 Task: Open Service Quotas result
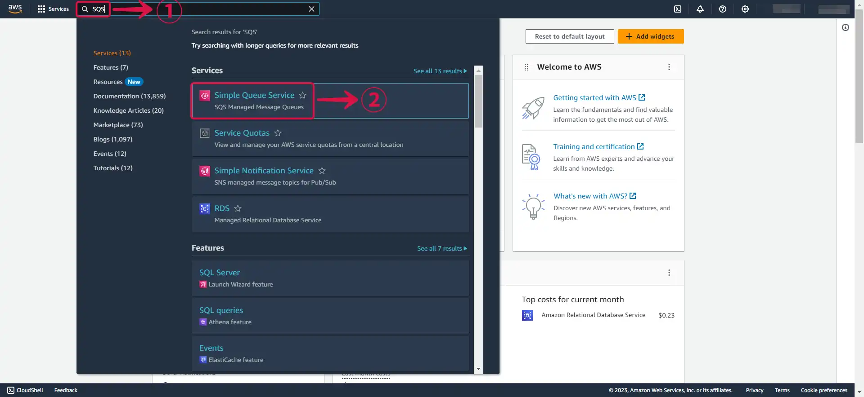click(x=242, y=133)
